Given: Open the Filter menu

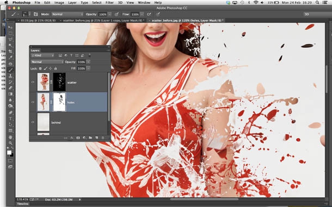Looking at the screenshot, I should point(109,3).
